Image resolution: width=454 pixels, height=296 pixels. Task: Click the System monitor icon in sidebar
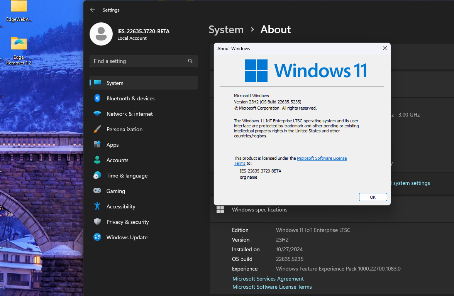(x=97, y=83)
